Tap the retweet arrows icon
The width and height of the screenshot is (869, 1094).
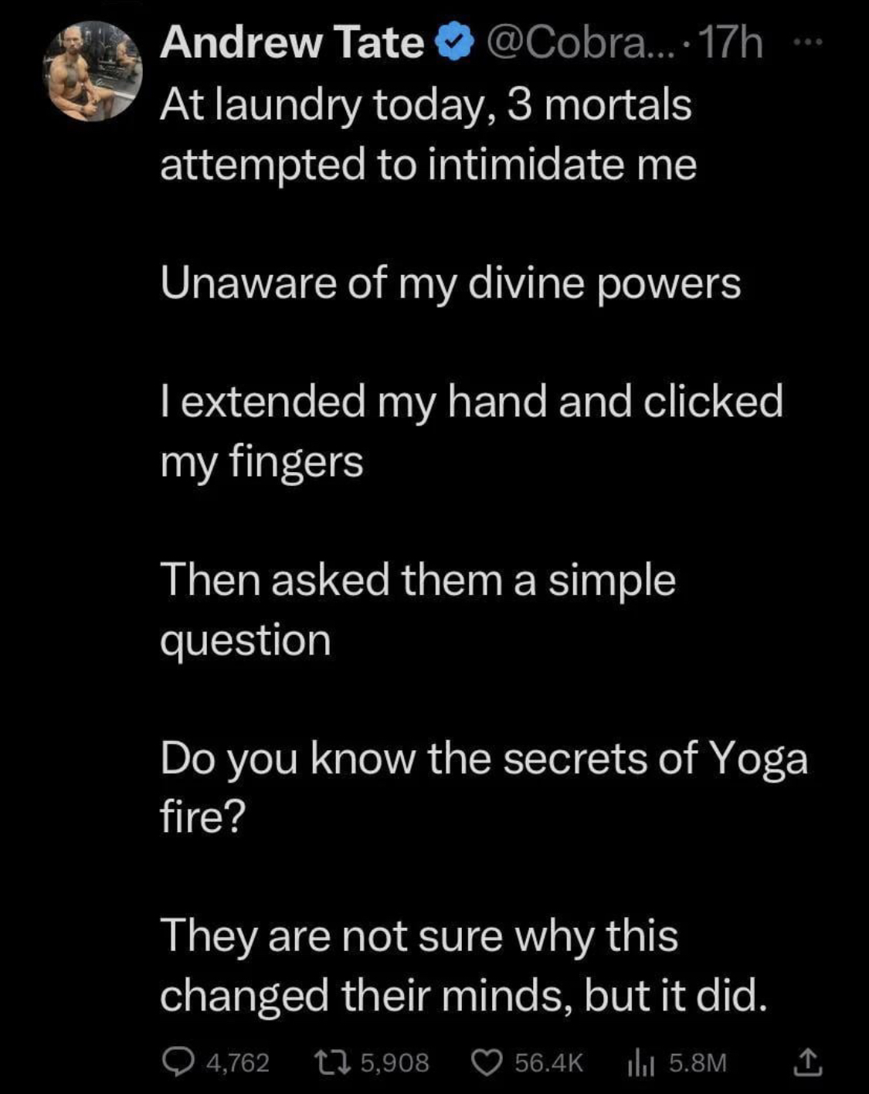333,1062
